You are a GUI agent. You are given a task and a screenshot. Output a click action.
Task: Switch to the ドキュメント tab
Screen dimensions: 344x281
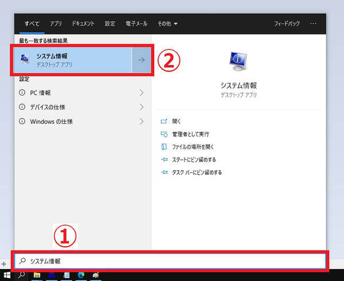point(83,24)
